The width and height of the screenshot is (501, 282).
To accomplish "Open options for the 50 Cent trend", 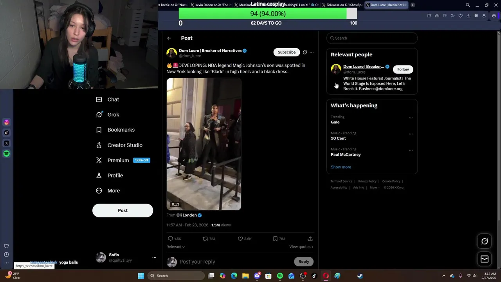I will (x=411, y=134).
